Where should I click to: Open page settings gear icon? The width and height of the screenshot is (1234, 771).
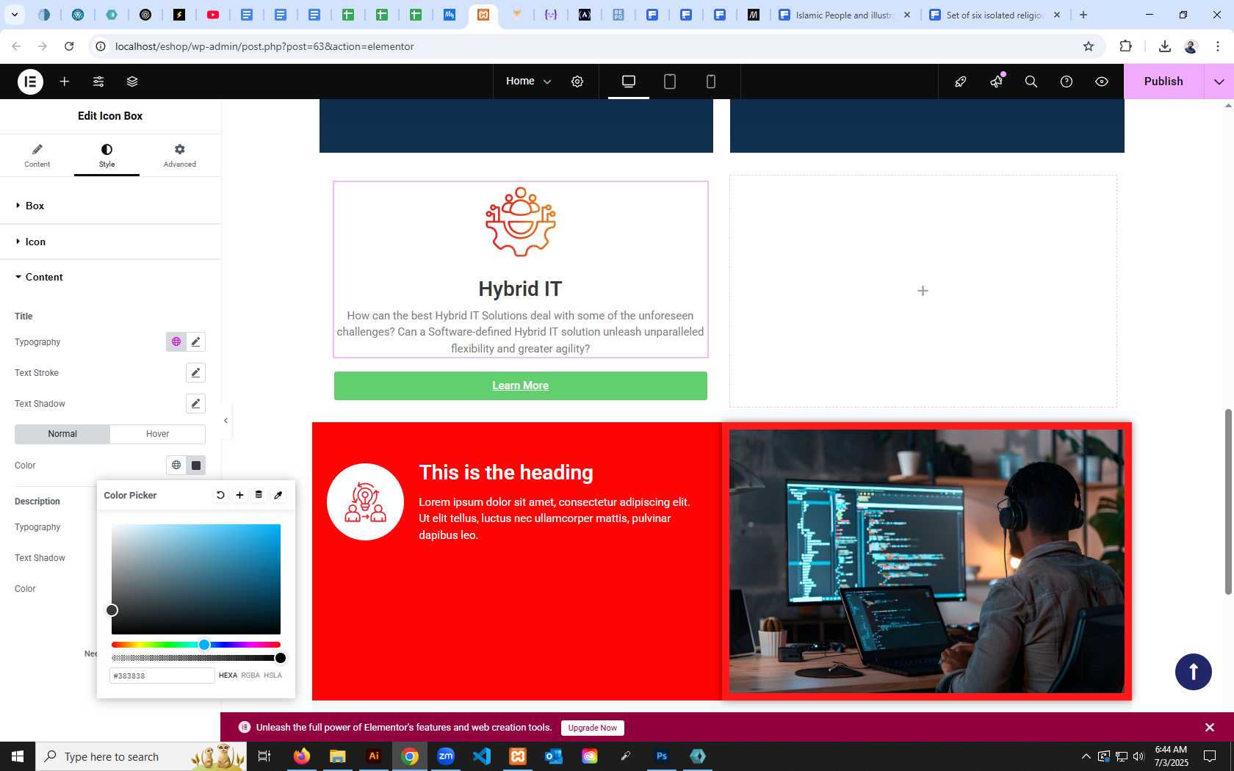pyautogui.click(x=577, y=82)
